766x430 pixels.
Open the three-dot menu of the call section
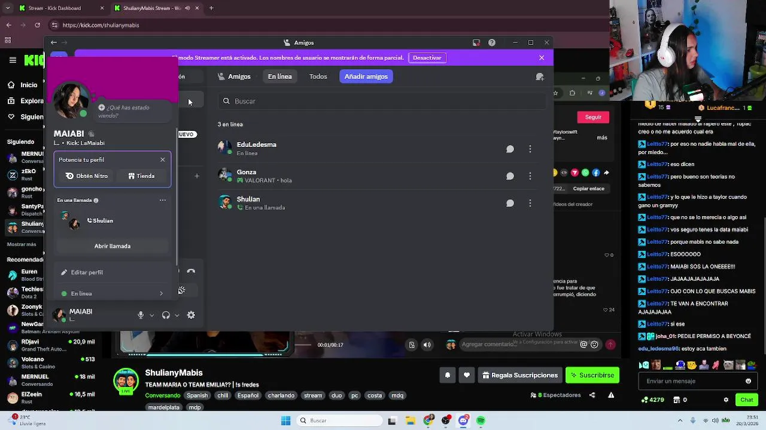[x=162, y=200]
